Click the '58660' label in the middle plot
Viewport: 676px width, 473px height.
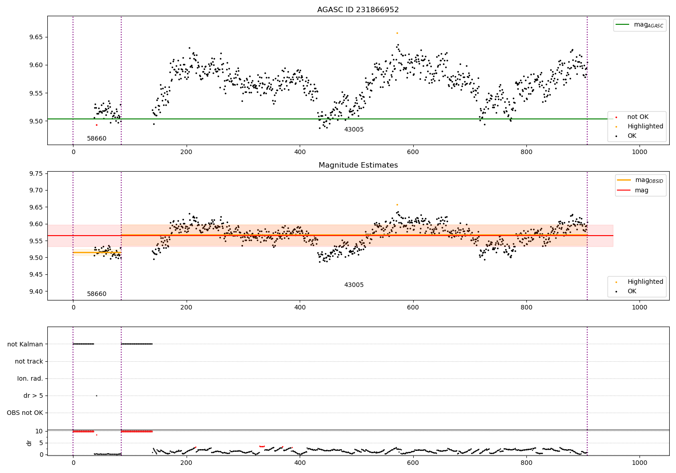click(x=96, y=294)
